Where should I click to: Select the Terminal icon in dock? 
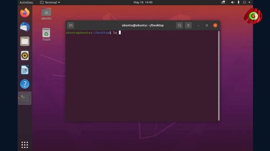25,98
